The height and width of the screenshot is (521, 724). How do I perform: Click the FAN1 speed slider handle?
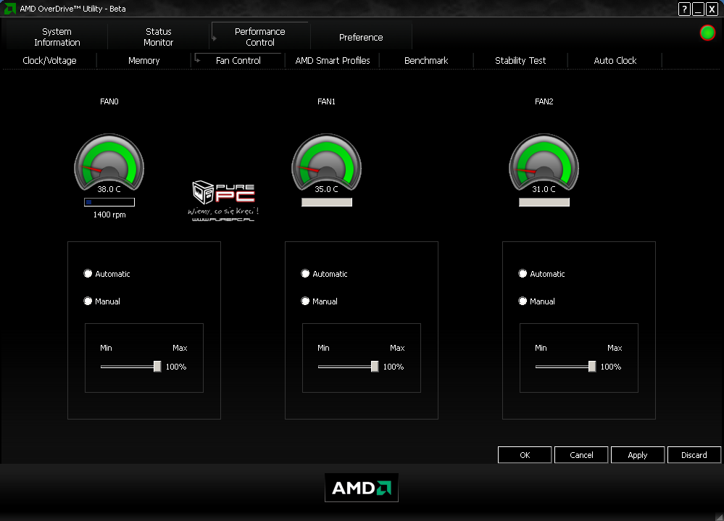[x=375, y=367]
